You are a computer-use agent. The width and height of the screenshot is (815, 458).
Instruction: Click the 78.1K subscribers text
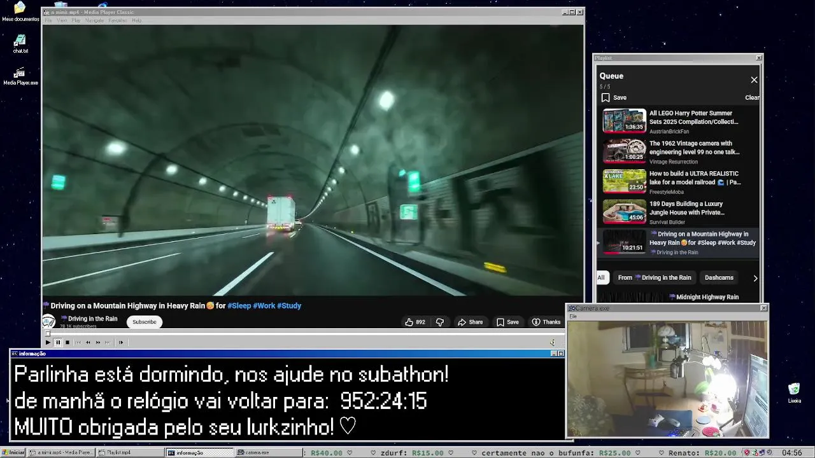pos(78,326)
